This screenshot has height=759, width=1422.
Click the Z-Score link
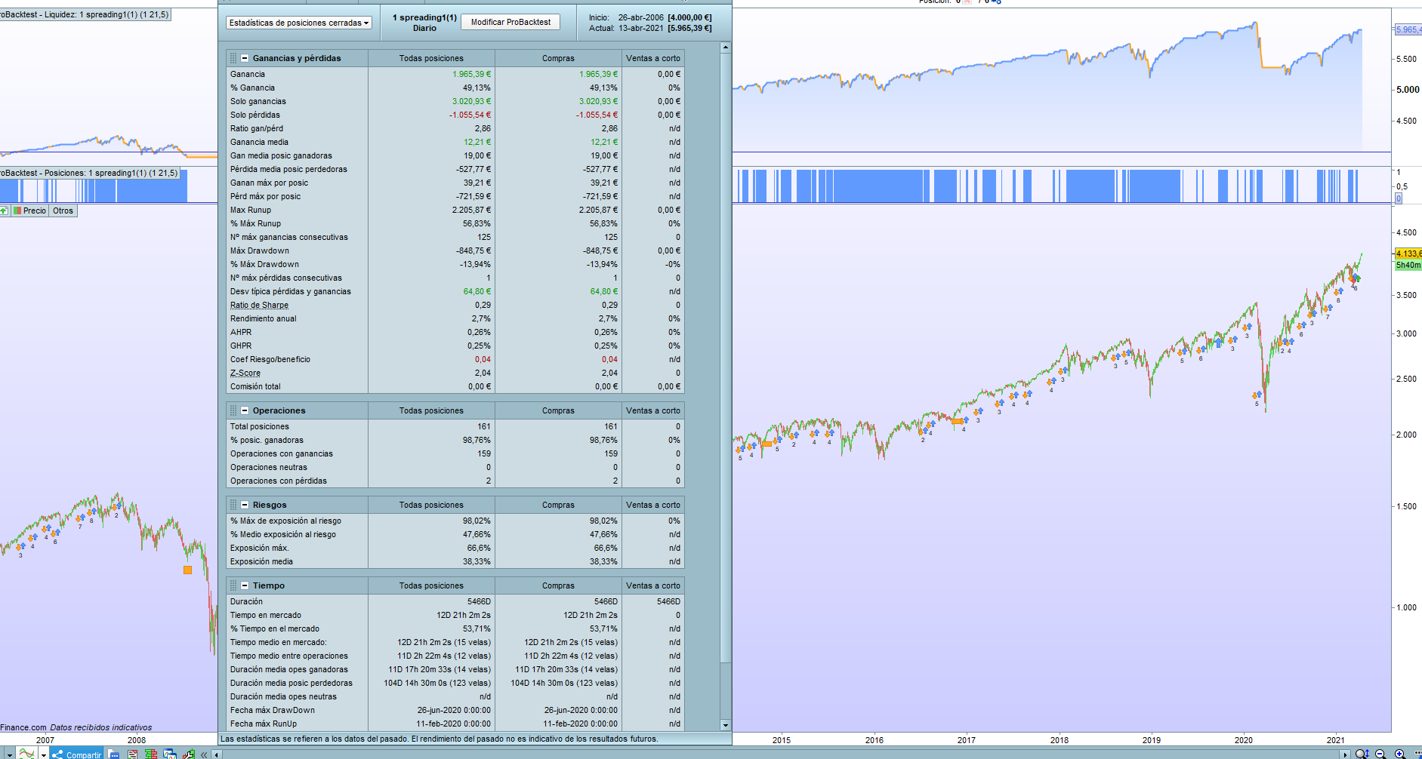(245, 373)
